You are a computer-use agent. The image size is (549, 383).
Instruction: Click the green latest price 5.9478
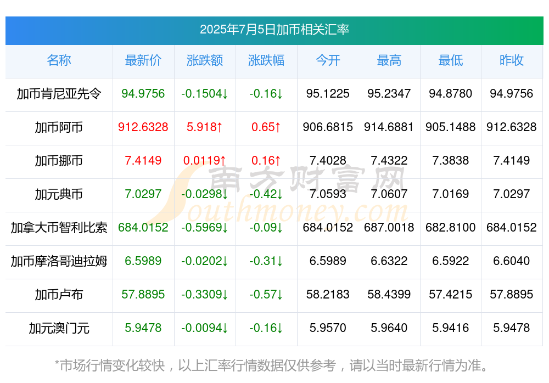[143, 328]
